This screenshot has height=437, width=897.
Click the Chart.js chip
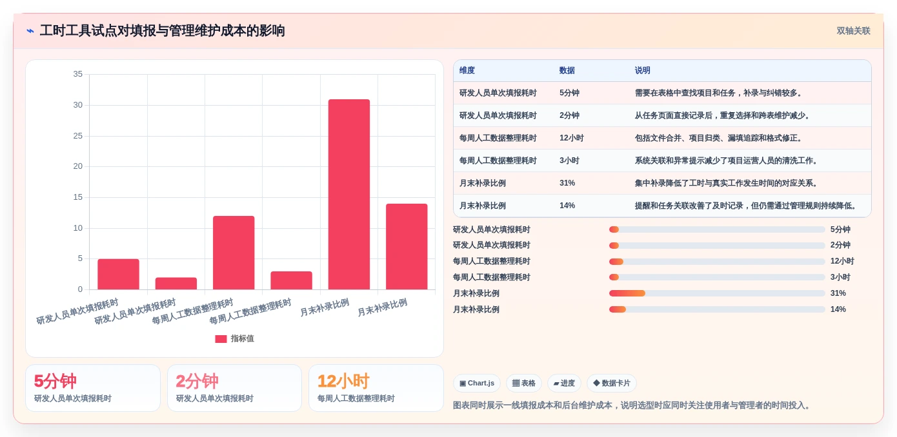tap(477, 384)
